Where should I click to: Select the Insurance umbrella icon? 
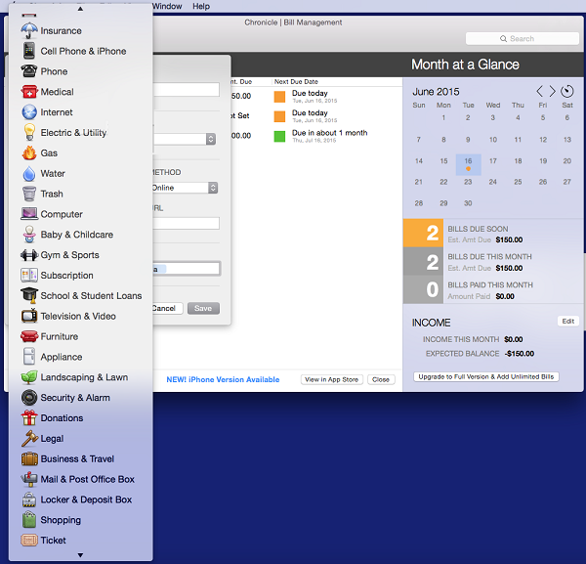(29, 30)
